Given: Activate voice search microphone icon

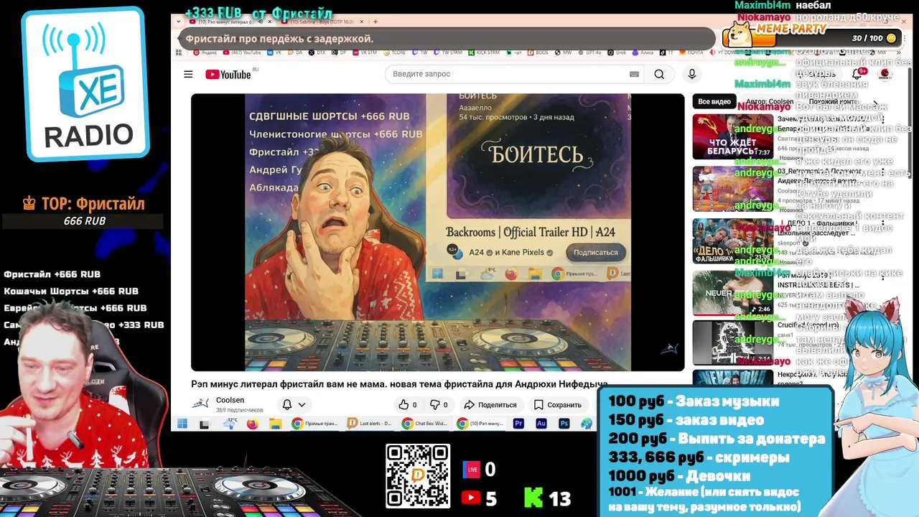Looking at the screenshot, I should pos(692,74).
